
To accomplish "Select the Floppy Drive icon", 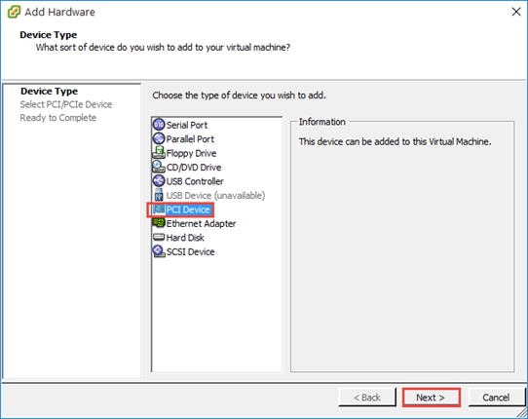I will pos(159,153).
